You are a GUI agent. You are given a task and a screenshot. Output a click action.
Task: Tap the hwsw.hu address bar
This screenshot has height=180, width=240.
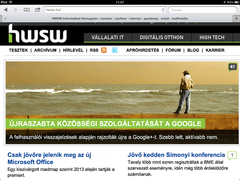point(105,10)
